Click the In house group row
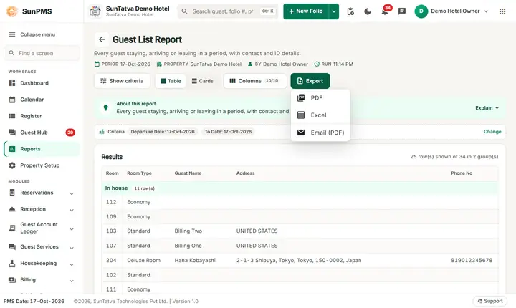This screenshot has width=516, height=308. coord(300,188)
